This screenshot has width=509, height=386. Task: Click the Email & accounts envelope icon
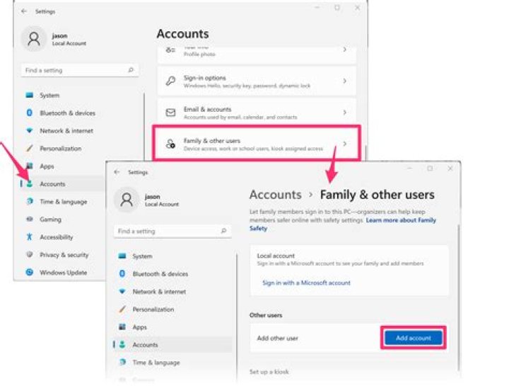(x=170, y=113)
